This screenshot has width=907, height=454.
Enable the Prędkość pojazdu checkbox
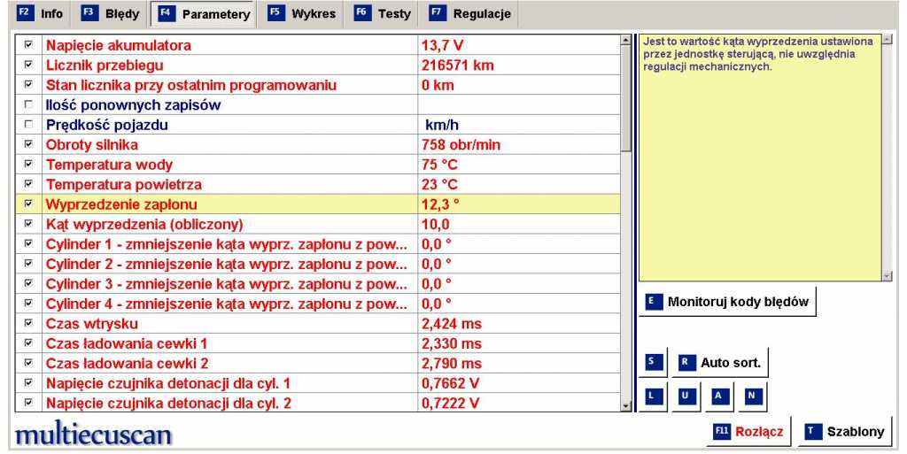(x=28, y=125)
